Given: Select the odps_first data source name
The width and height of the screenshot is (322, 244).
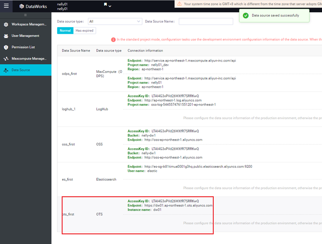Looking at the screenshot, I should [70, 74].
